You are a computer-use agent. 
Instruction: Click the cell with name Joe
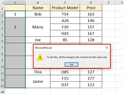pos(38,40)
